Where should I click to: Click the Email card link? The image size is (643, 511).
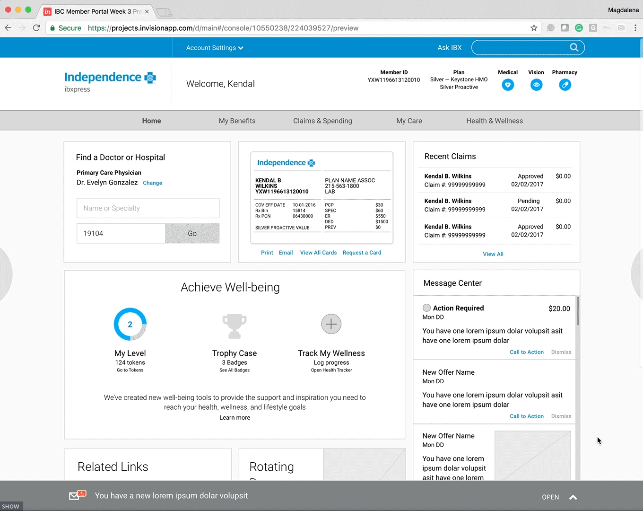(x=286, y=253)
